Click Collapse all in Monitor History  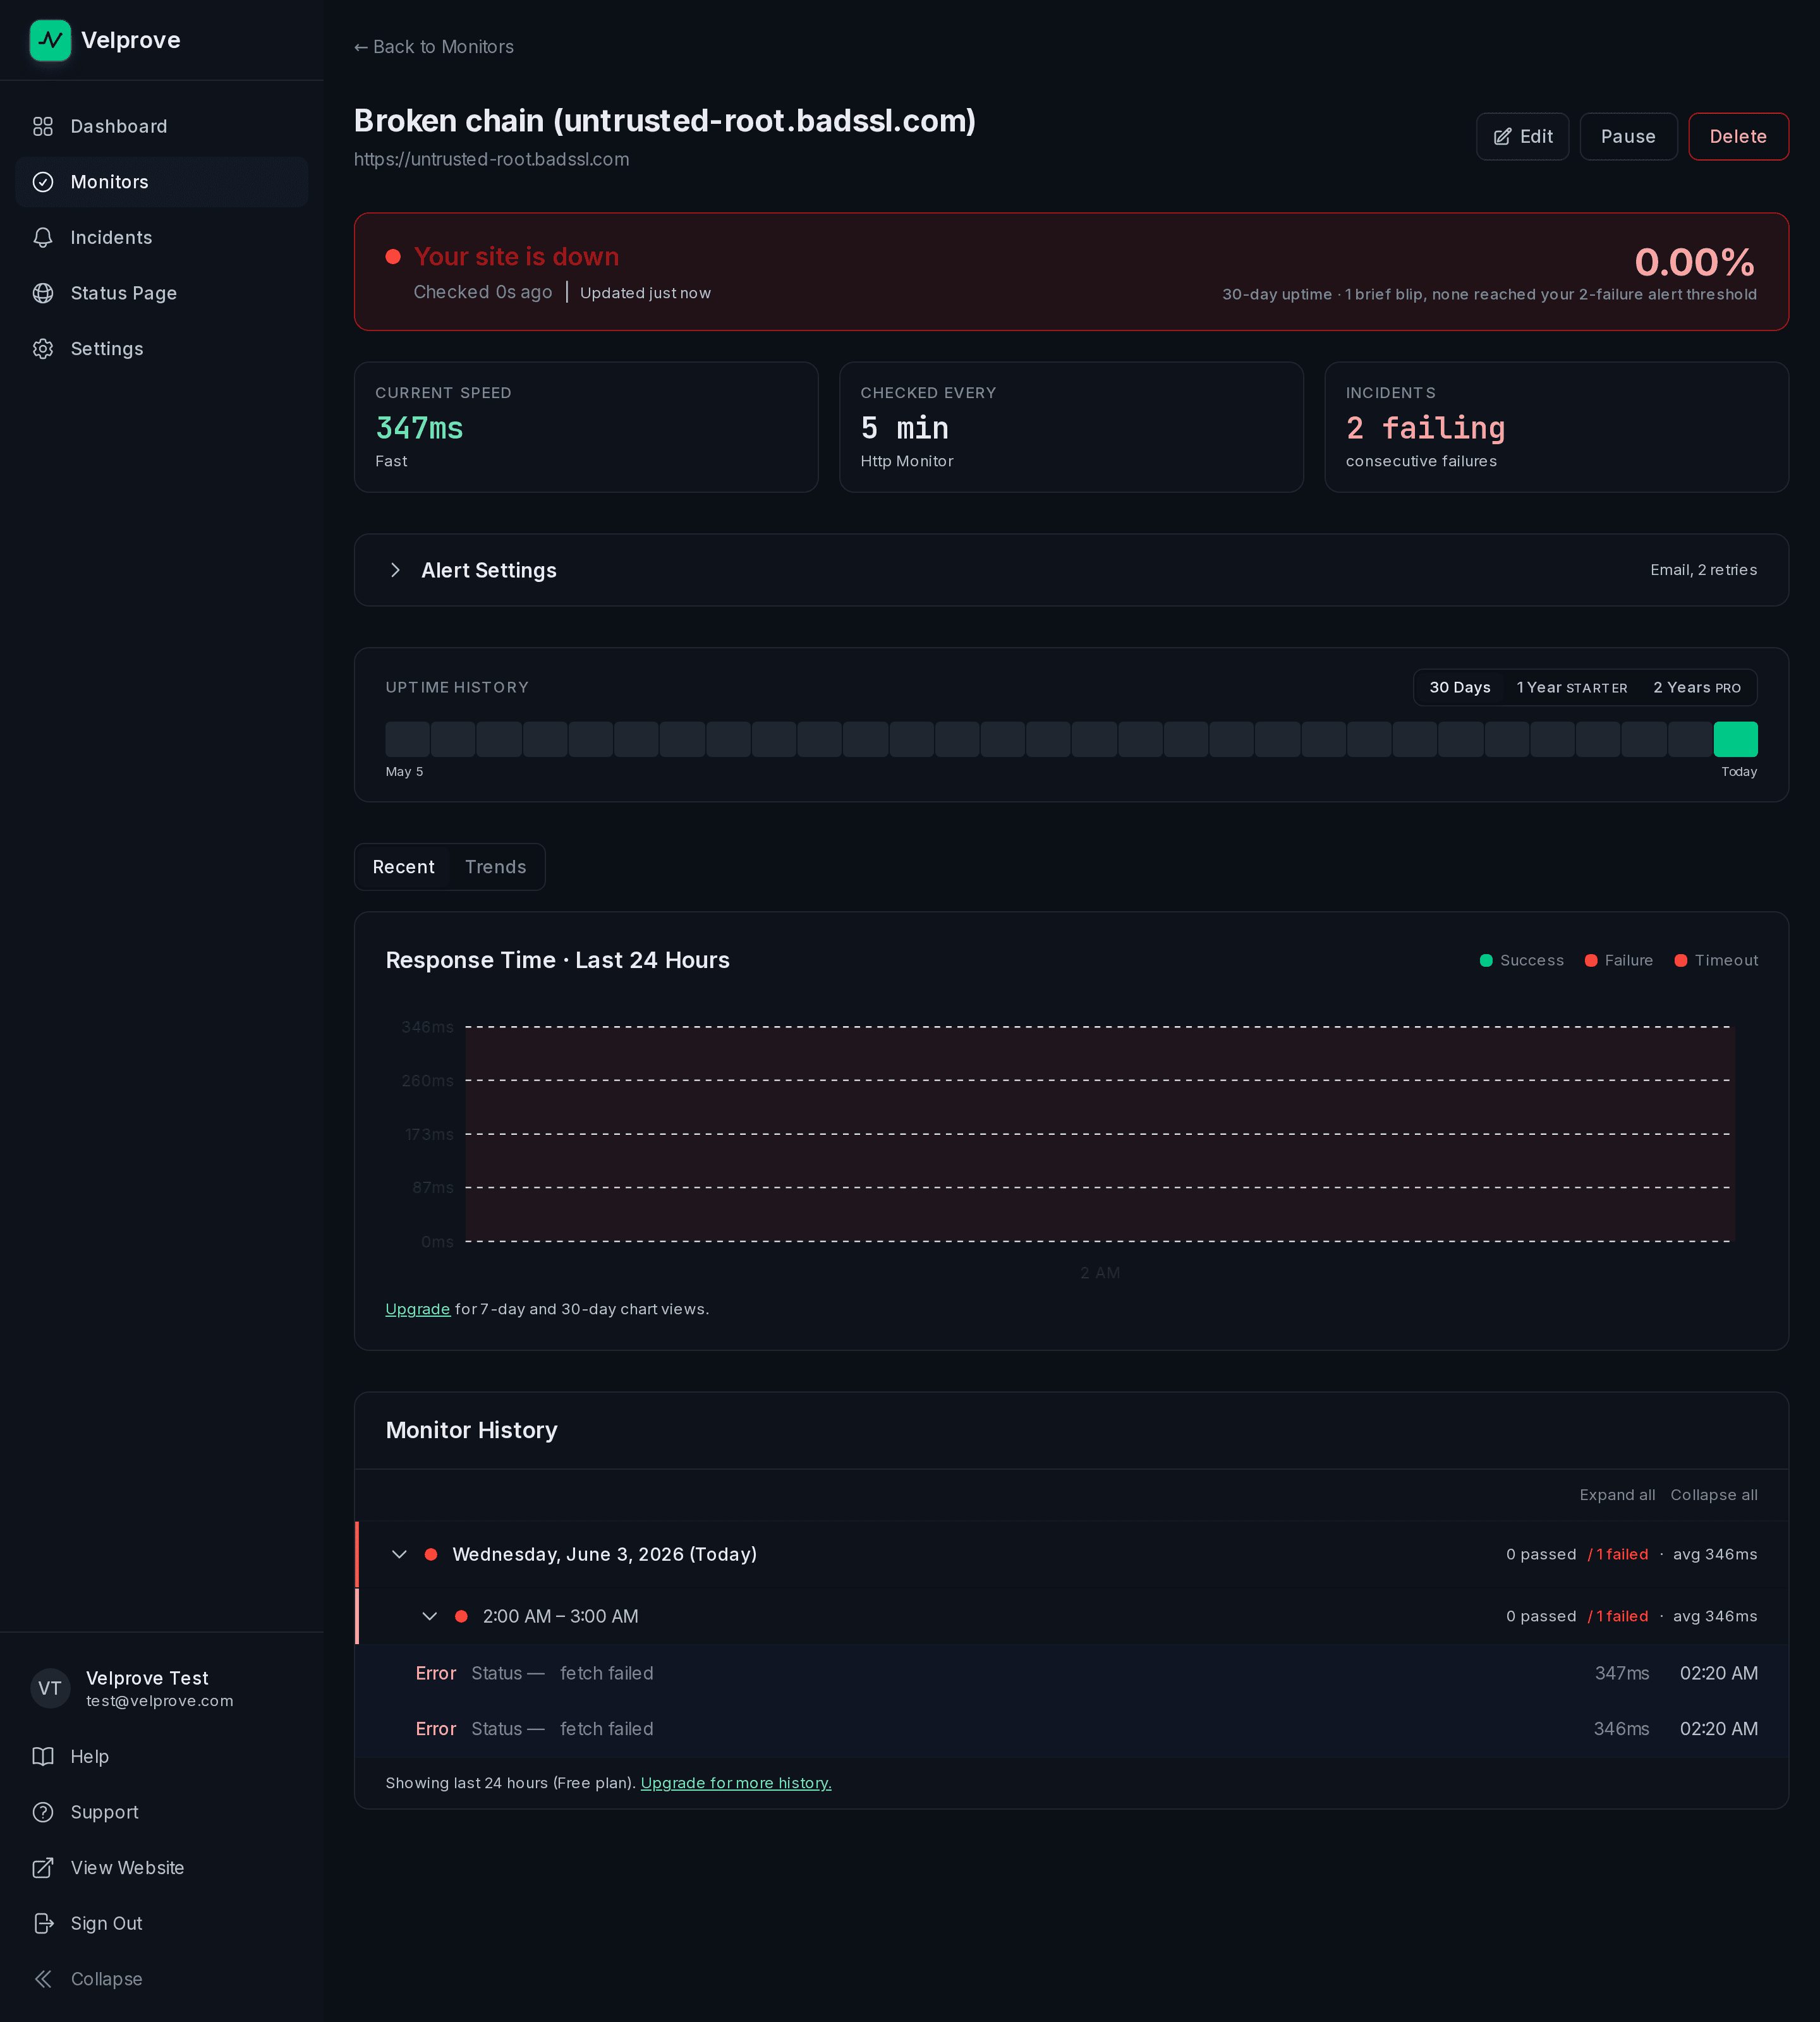pyautogui.click(x=1713, y=1494)
